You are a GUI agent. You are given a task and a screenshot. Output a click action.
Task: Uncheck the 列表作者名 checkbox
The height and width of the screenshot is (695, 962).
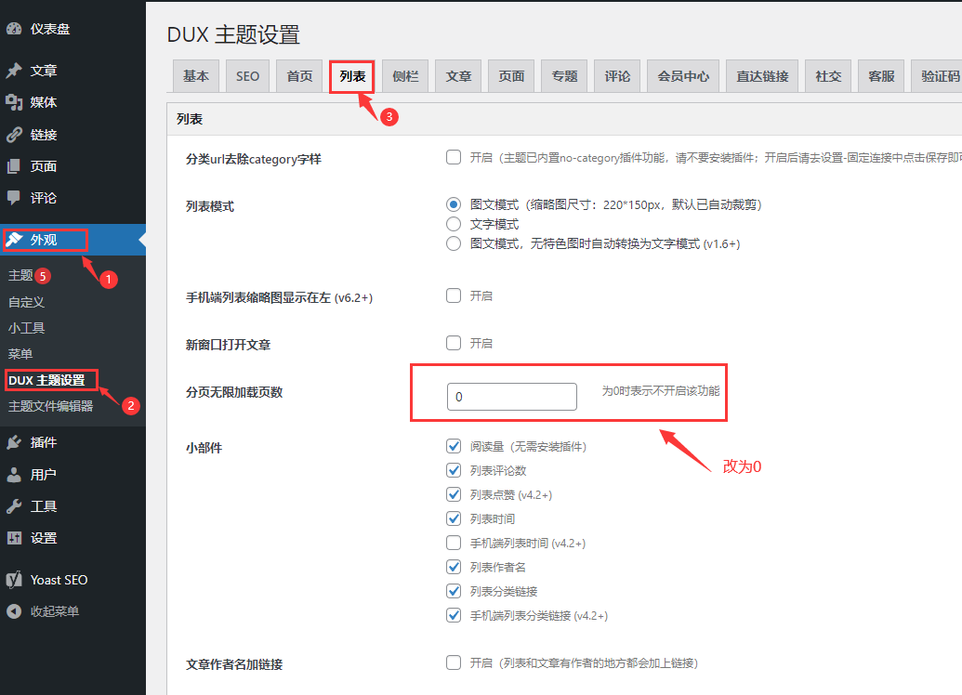454,567
